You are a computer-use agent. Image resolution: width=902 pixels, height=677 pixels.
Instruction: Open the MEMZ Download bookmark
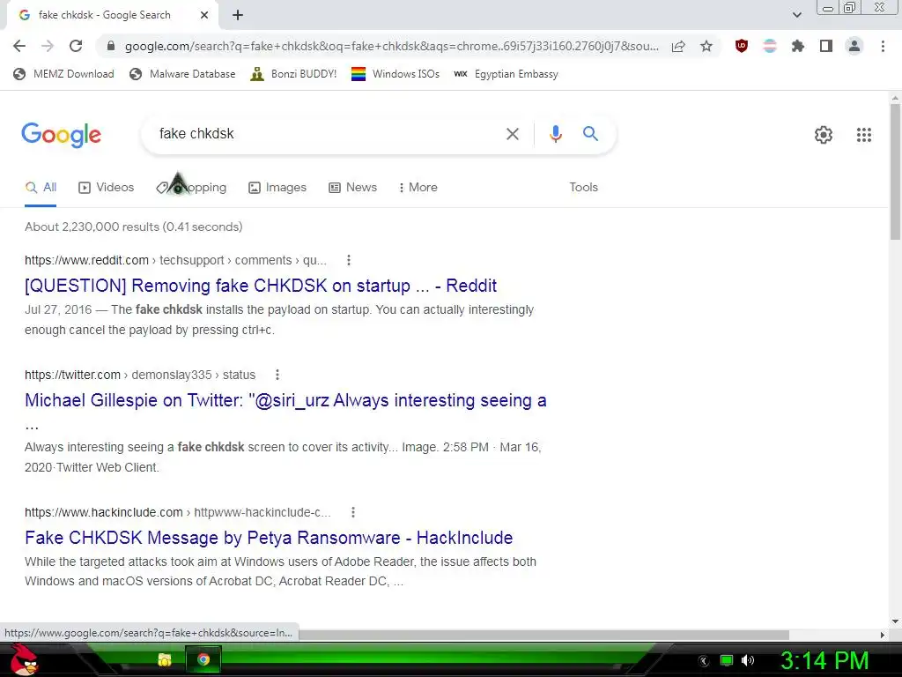click(x=63, y=74)
